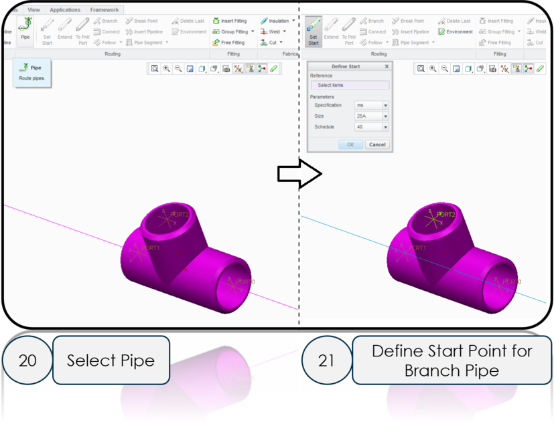This screenshot has height=428, width=554.
Task: Switch to the Applications tab
Action: pos(65,9)
